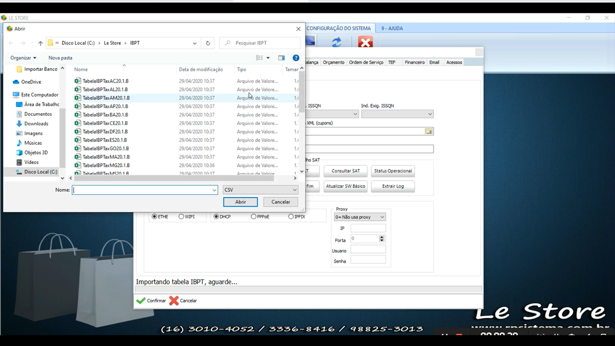Refresh the IBPT folder listing
Image resolution: width=615 pixels, height=346 pixels.
pyautogui.click(x=208, y=43)
